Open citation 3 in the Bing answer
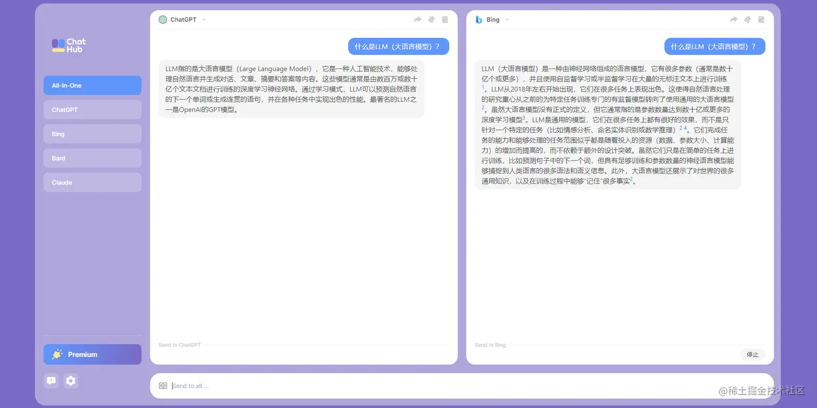The width and height of the screenshot is (817, 408). [524, 118]
